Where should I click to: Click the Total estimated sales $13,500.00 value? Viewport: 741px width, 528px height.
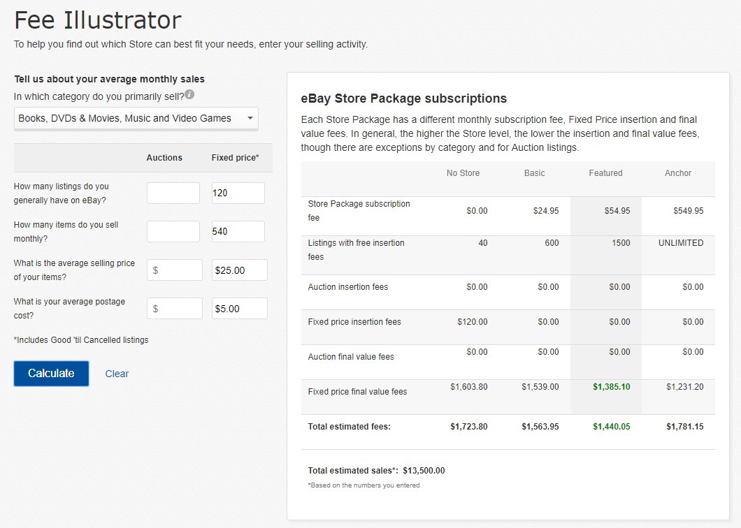click(x=424, y=471)
